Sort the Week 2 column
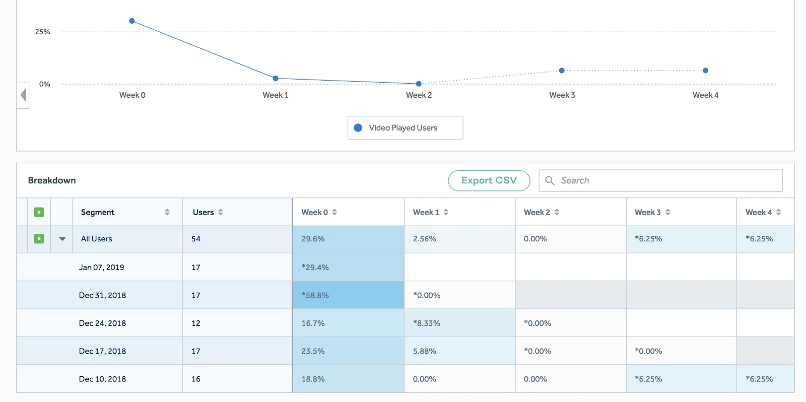This screenshot has height=402, width=806. [557, 212]
